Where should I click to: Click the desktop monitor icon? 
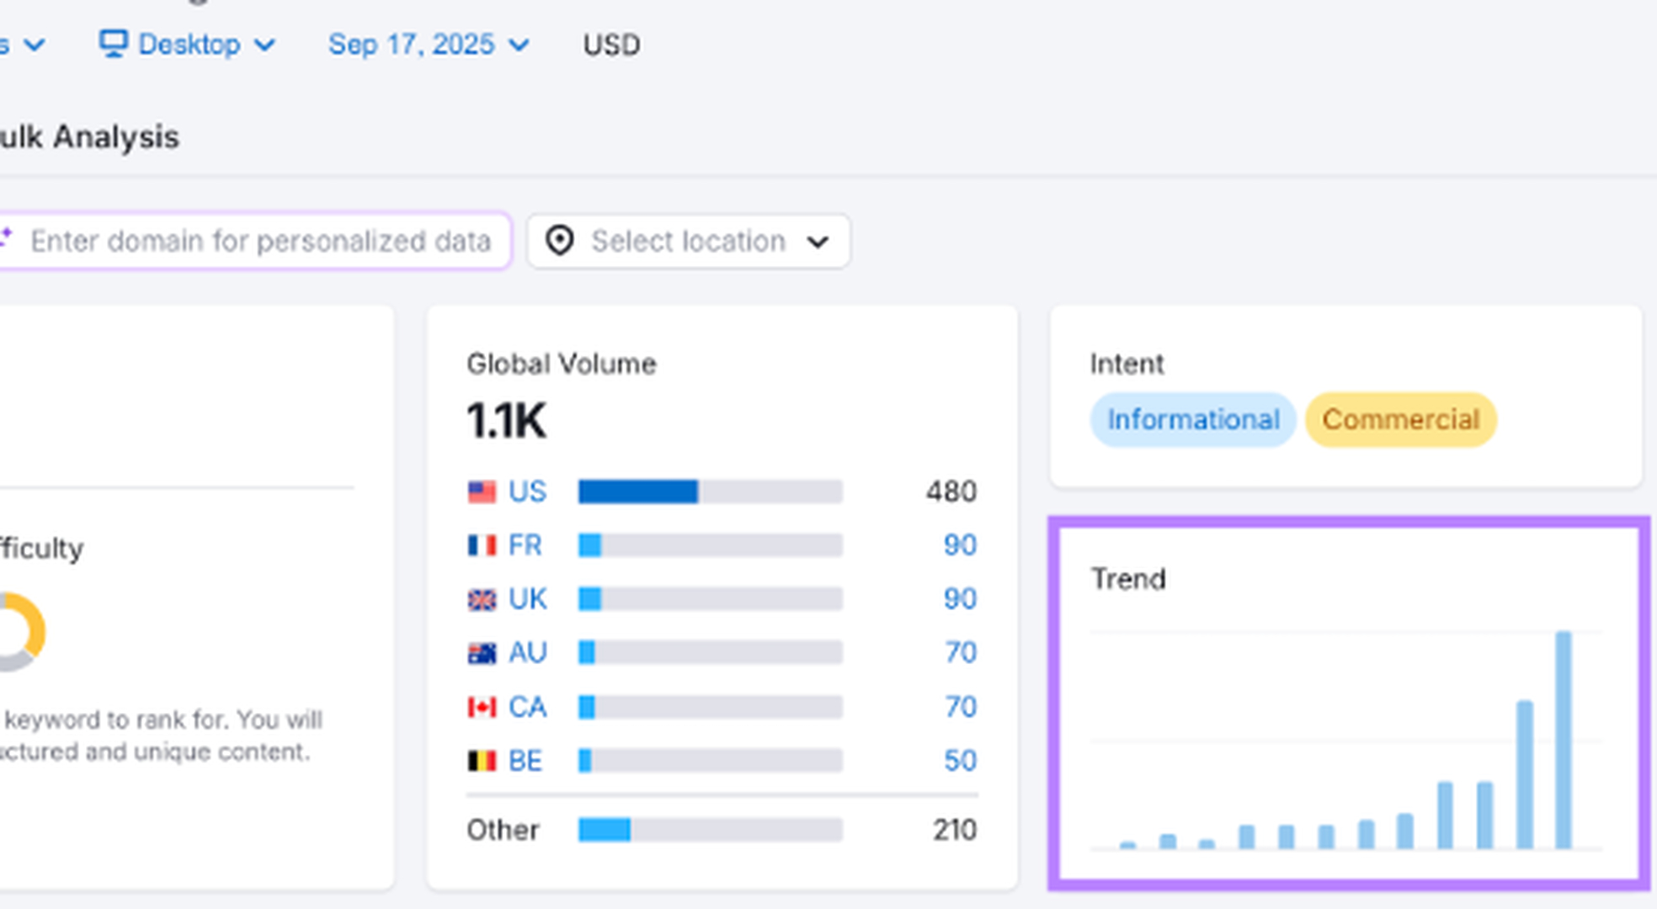[x=113, y=43]
